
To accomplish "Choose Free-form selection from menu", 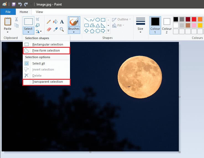I will point(47,50).
